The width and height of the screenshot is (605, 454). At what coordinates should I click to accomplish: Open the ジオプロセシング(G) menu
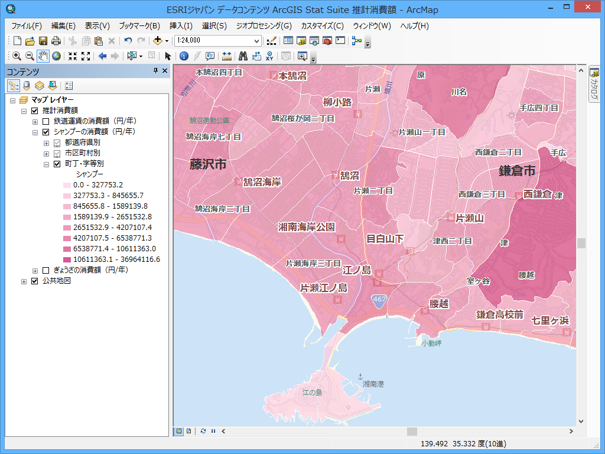pyautogui.click(x=264, y=26)
